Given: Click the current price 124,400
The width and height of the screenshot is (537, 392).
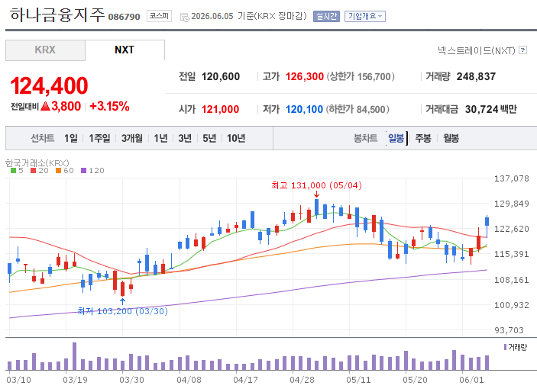Looking at the screenshot, I should [x=50, y=85].
